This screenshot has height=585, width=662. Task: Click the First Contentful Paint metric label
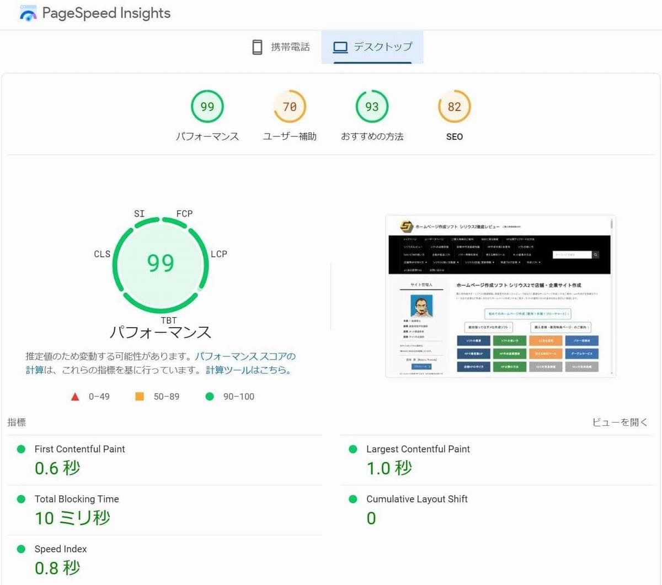[x=80, y=449]
